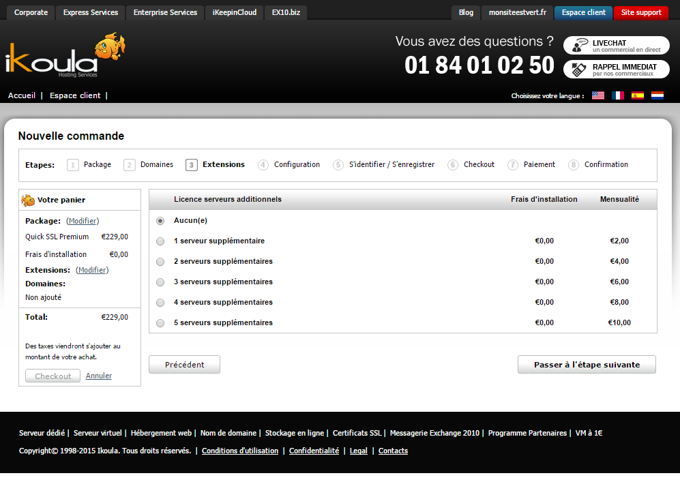Open the Site support tab
This screenshot has height=482, width=680.
click(640, 12)
